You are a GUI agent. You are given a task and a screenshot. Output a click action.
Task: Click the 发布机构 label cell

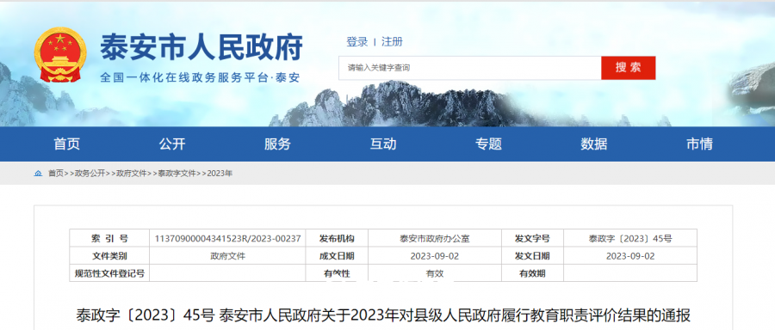pyautogui.click(x=337, y=239)
